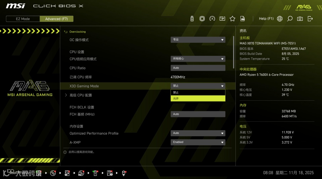Click the settings list vertical scrollbar

233,52
